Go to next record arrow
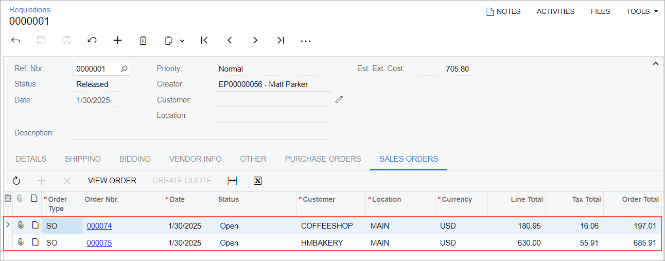The height and width of the screenshot is (261, 665). (x=255, y=40)
